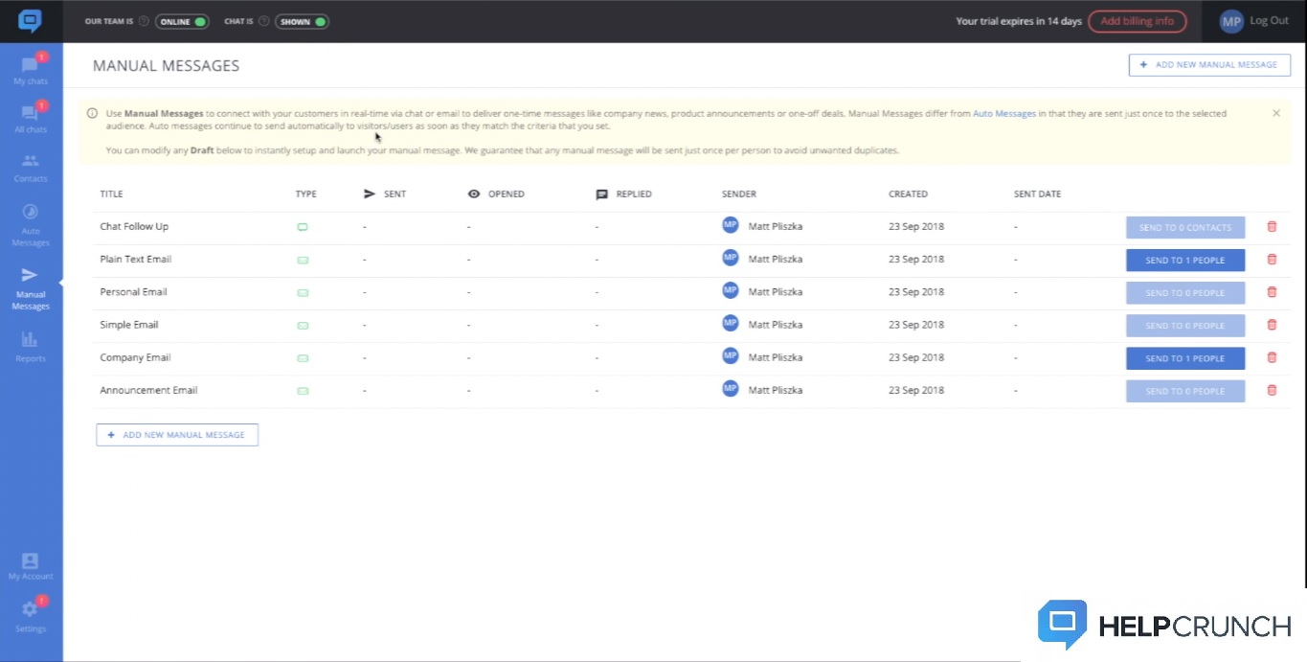Delete the Chat Follow Up message

(1272, 226)
